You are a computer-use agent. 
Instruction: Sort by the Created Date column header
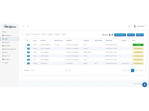pos(109,41)
